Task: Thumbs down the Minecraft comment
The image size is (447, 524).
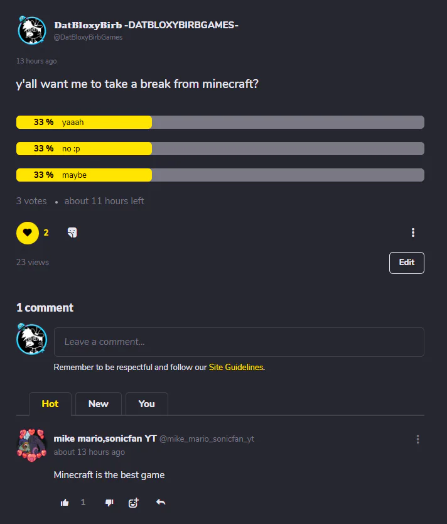Action: coord(109,503)
